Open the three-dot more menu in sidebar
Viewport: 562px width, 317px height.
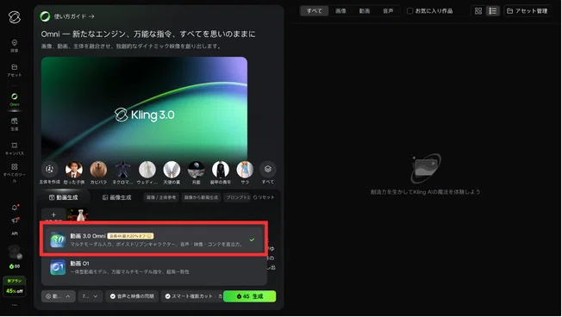point(15,305)
